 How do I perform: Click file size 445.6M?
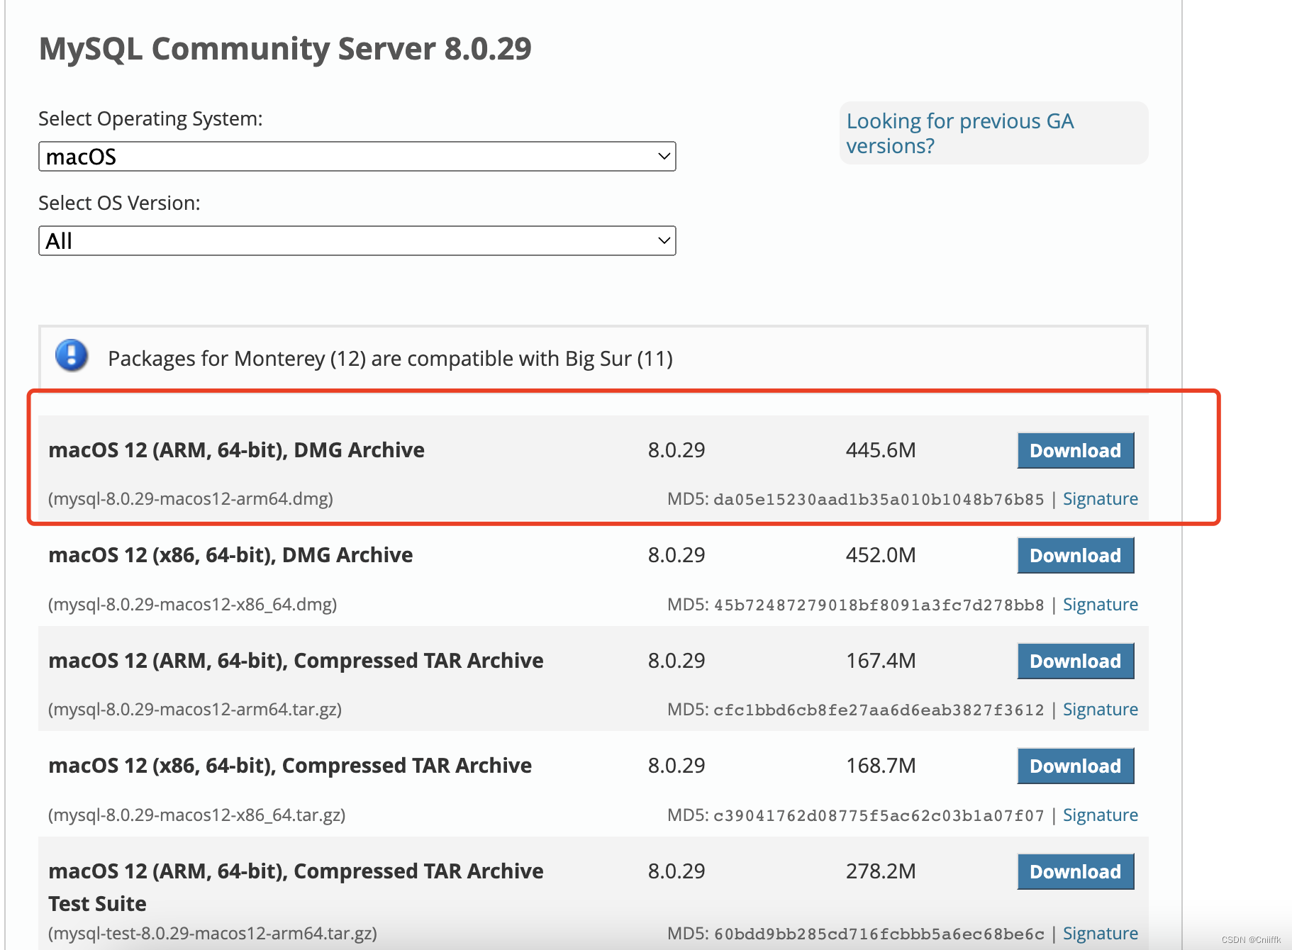tap(881, 450)
